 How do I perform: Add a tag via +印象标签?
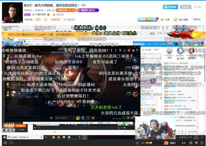click(x=69, y=20)
